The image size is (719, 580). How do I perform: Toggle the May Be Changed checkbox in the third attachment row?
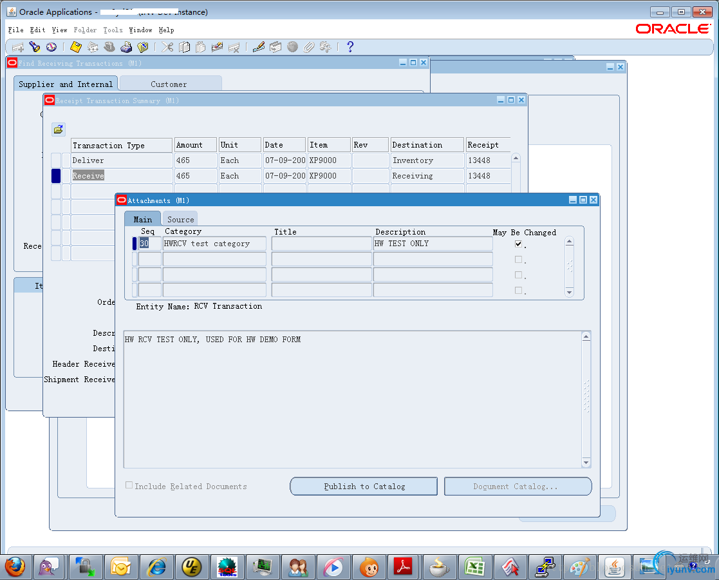pos(518,275)
